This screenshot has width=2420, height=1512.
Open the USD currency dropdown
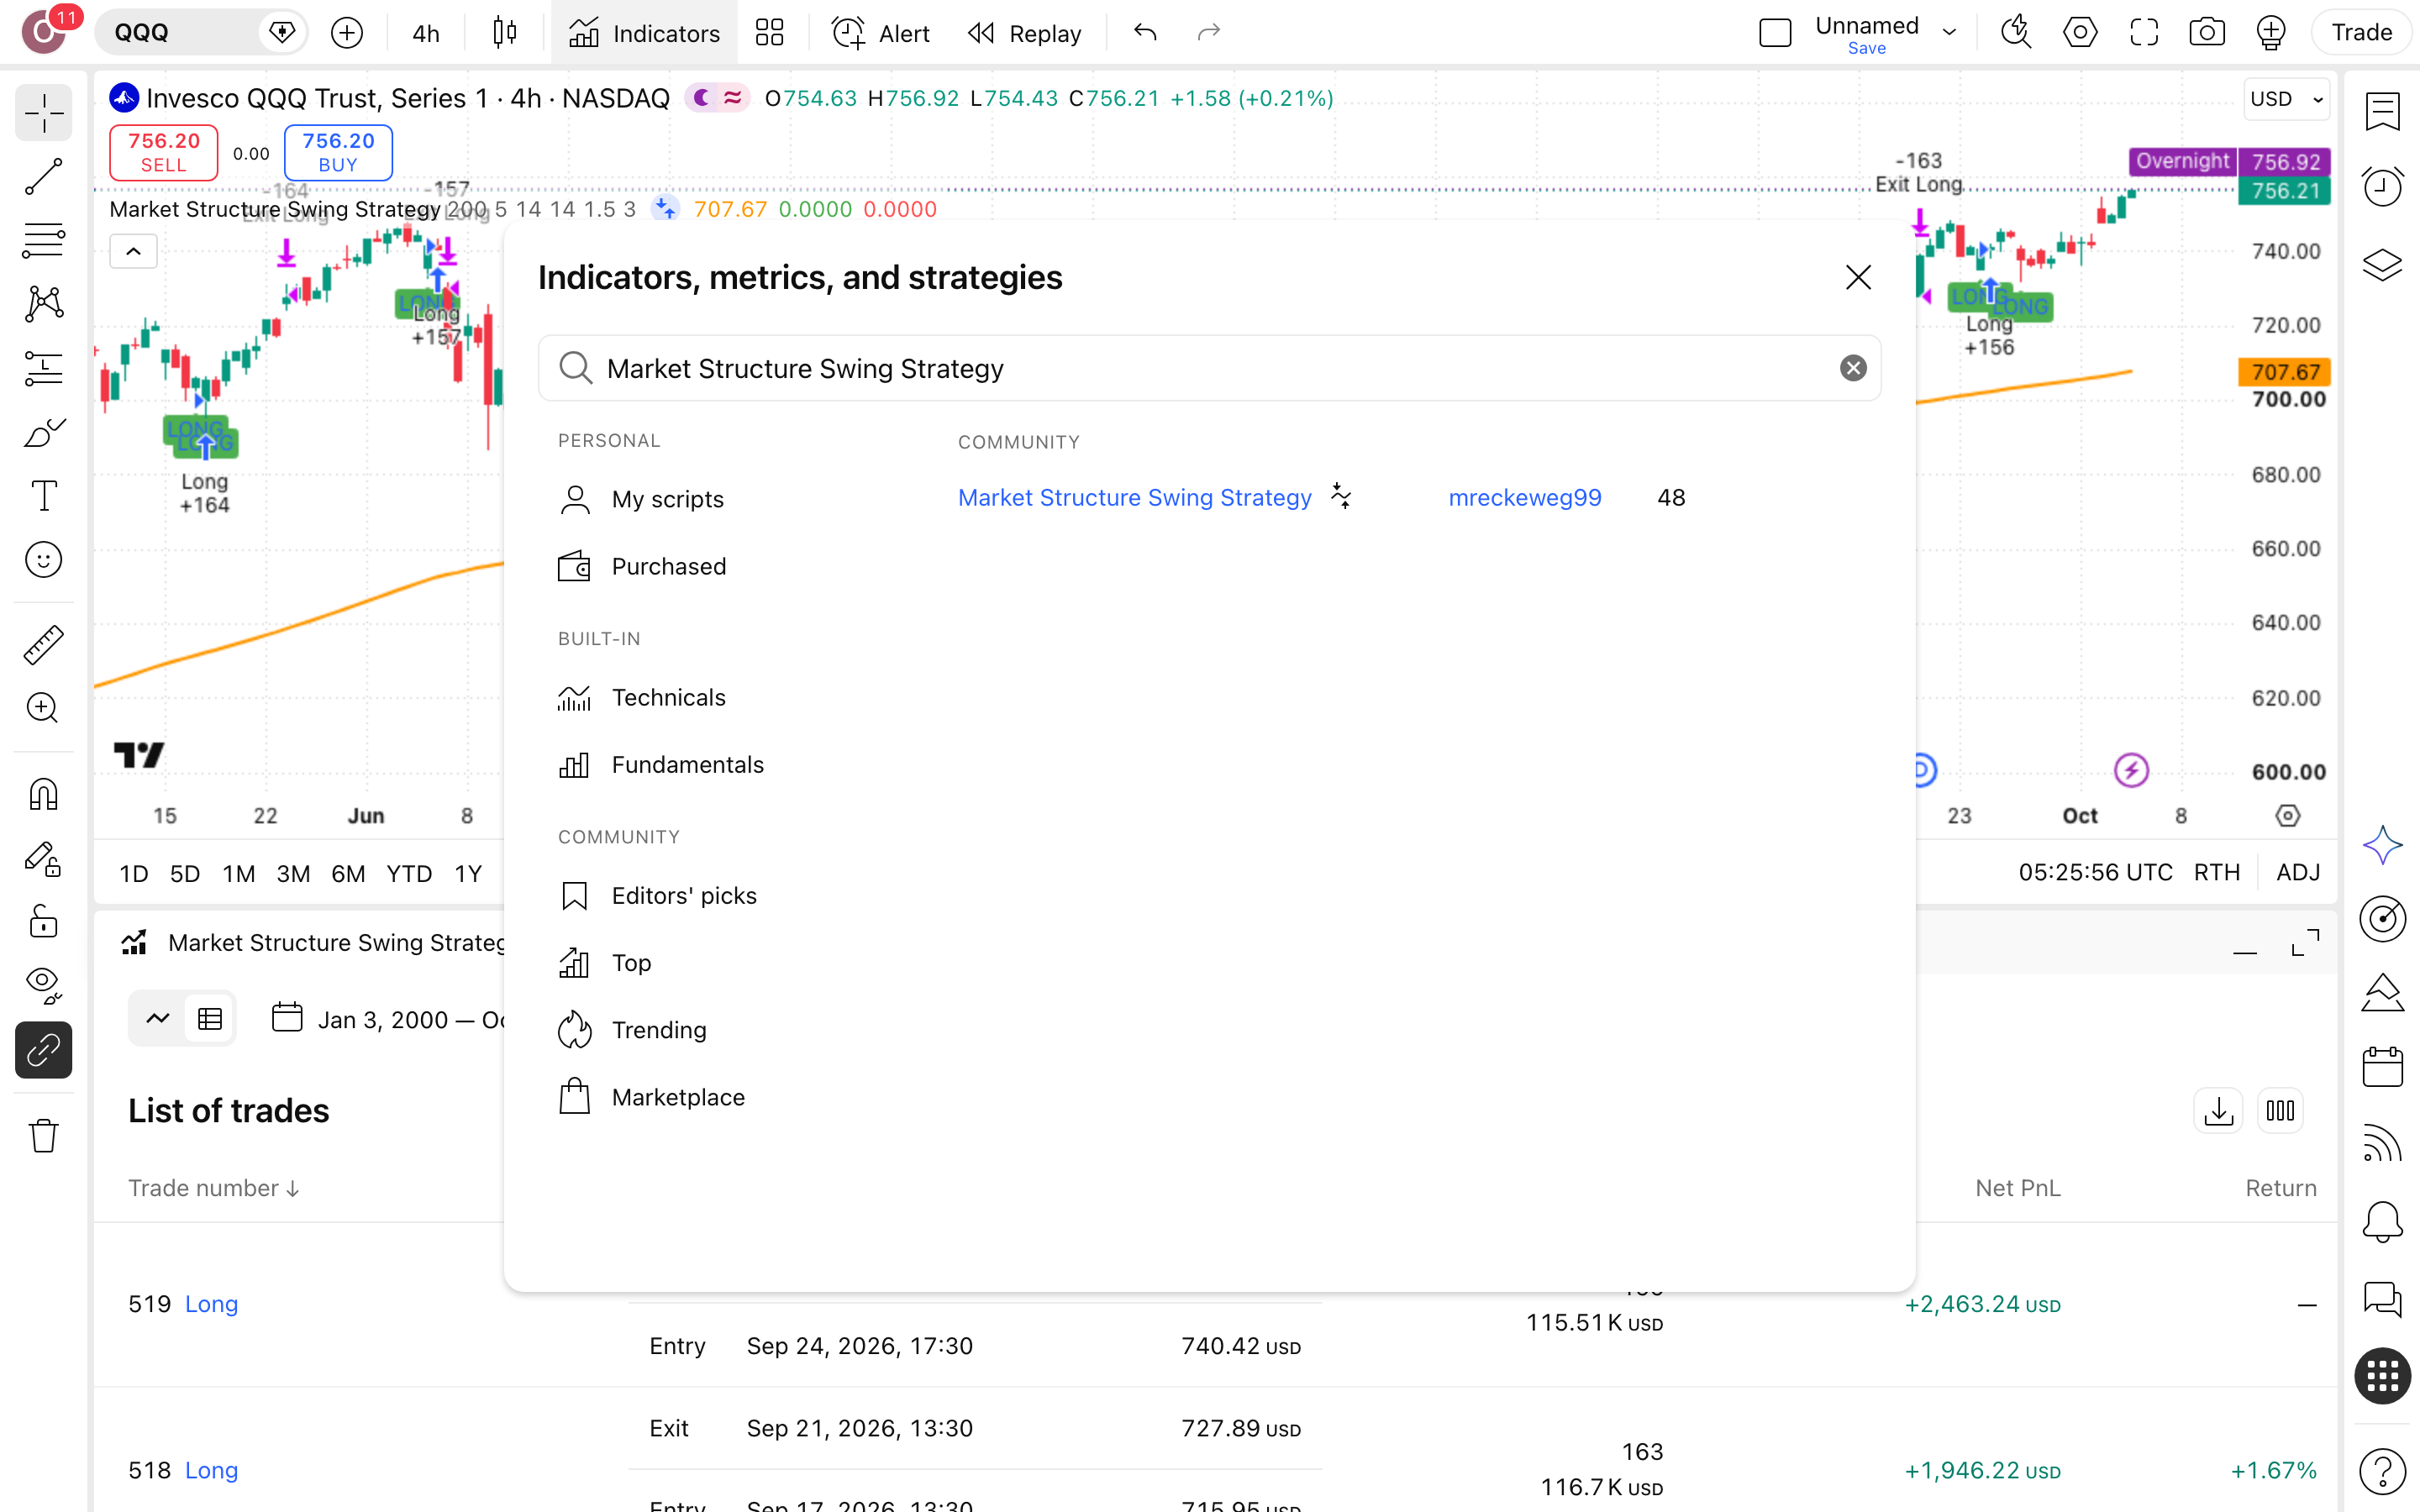click(2286, 98)
